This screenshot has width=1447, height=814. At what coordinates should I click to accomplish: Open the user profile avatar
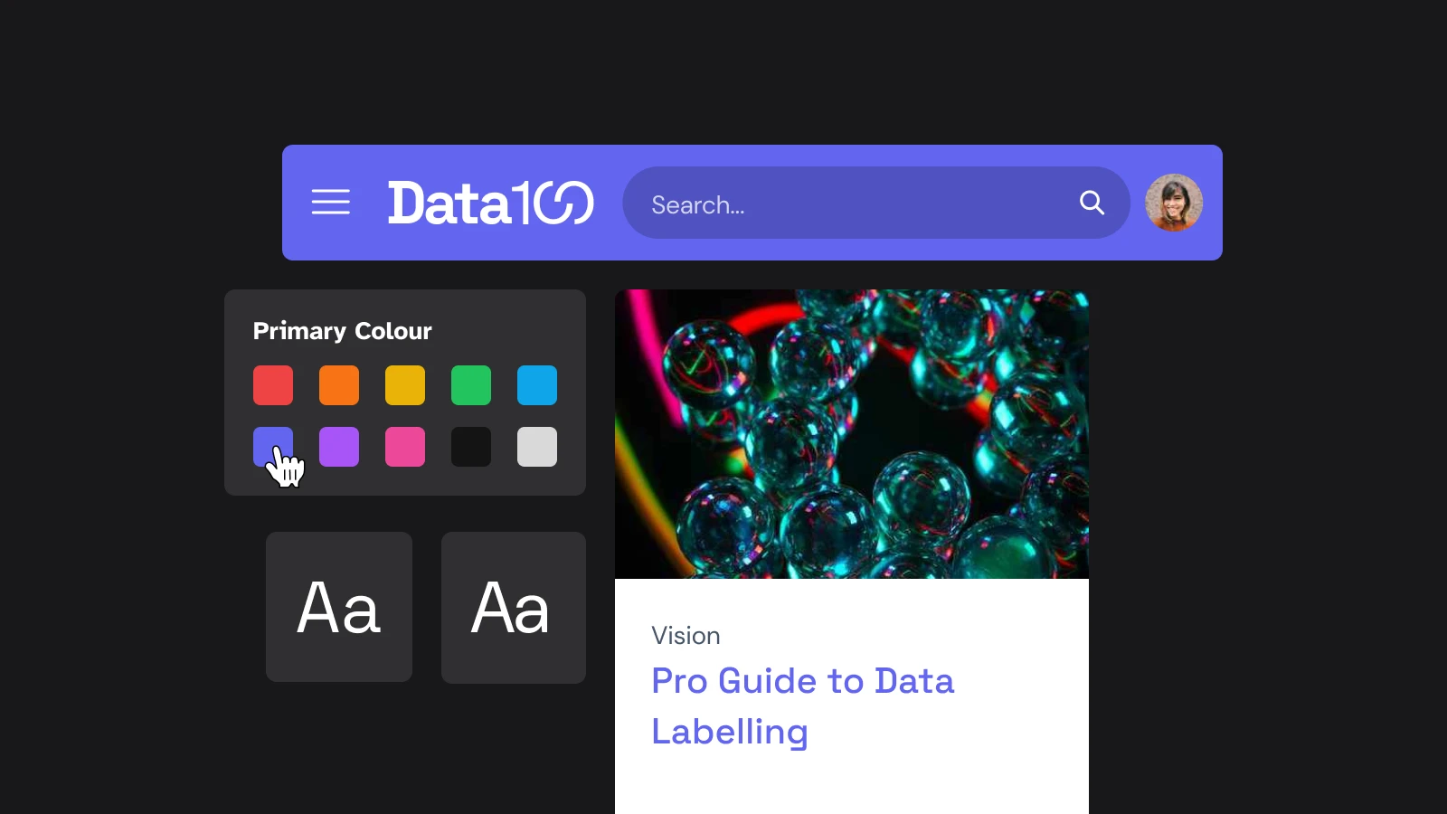click(x=1174, y=203)
